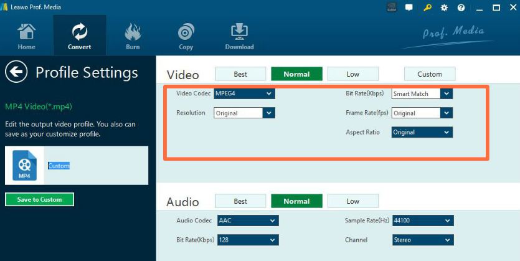
Task: Click the back arrow beside Profile Settings
Action: pyautogui.click(x=16, y=72)
